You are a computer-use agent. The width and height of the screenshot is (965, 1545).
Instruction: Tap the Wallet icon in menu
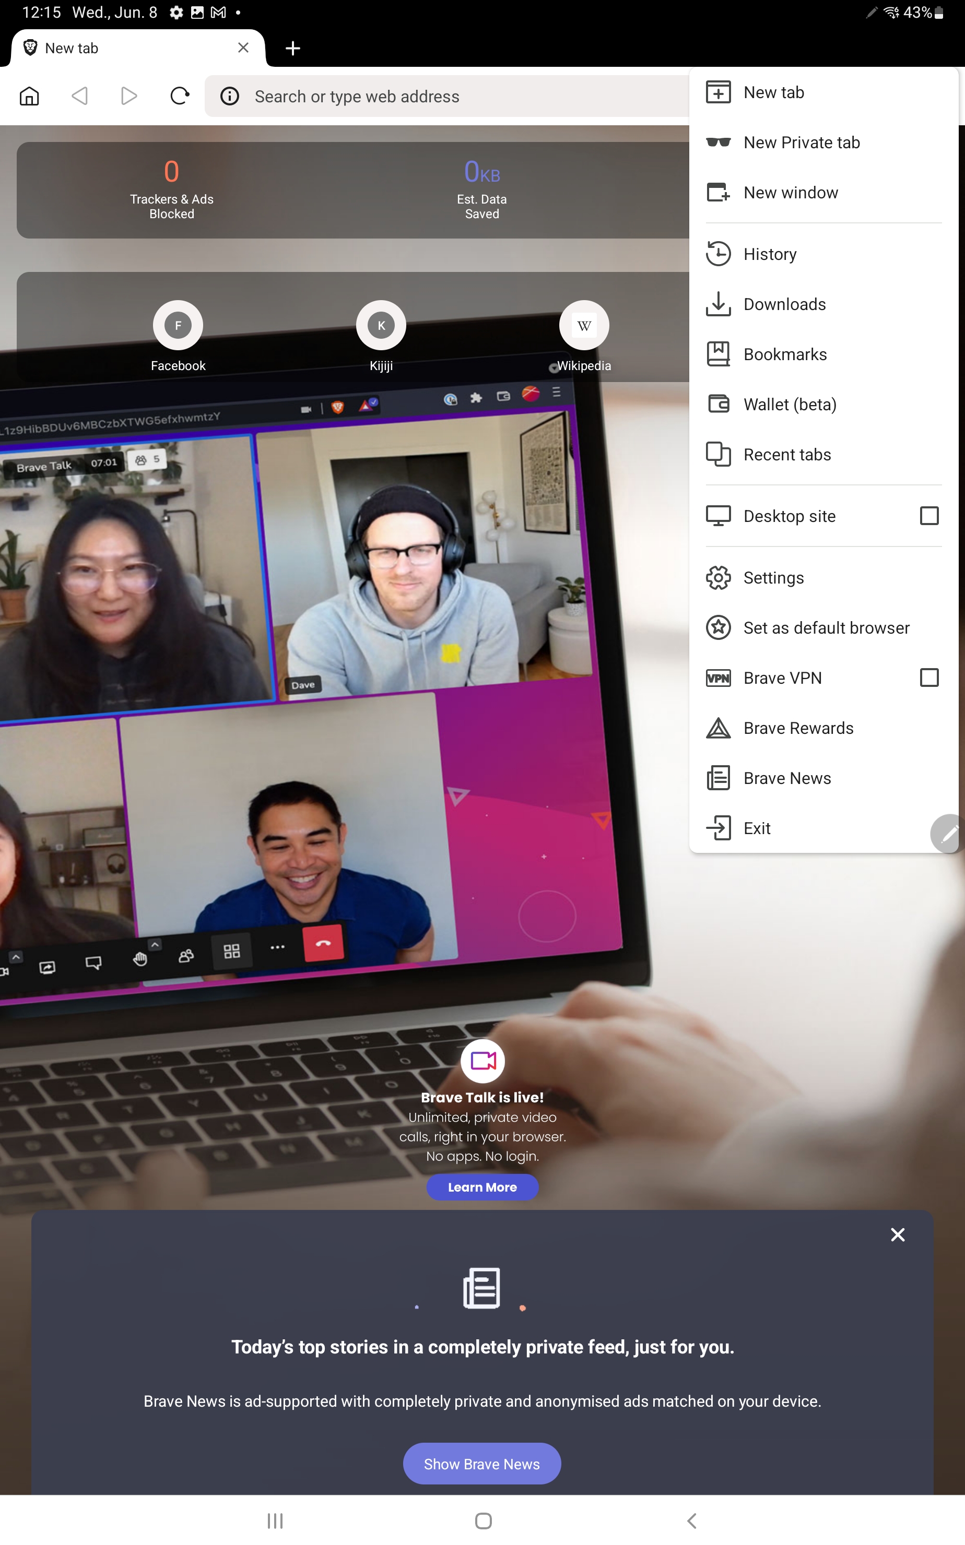[719, 405]
